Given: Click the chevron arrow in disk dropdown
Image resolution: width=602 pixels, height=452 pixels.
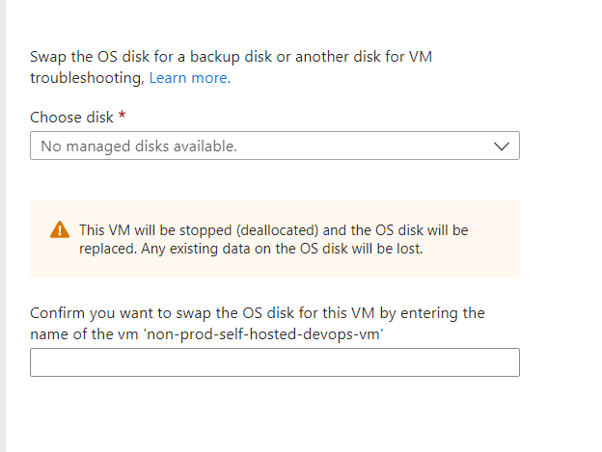Looking at the screenshot, I should [x=501, y=146].
